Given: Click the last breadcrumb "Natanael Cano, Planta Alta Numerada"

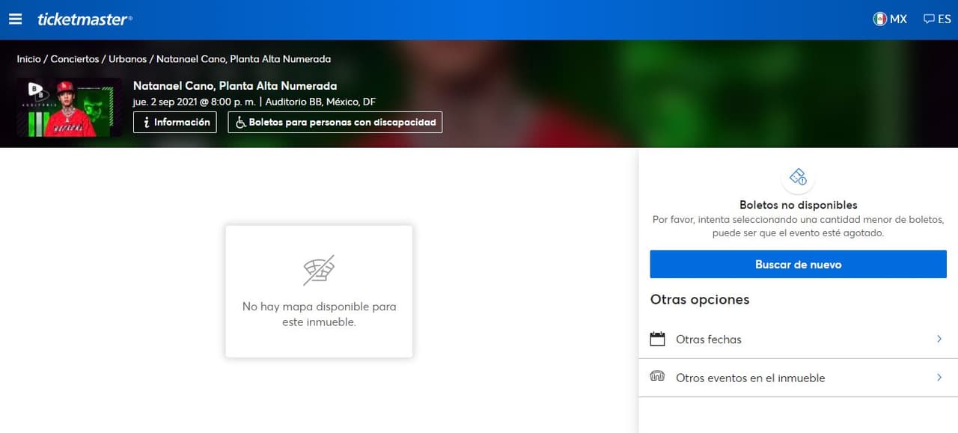Looking at the screenshot, I should (243, 59).
